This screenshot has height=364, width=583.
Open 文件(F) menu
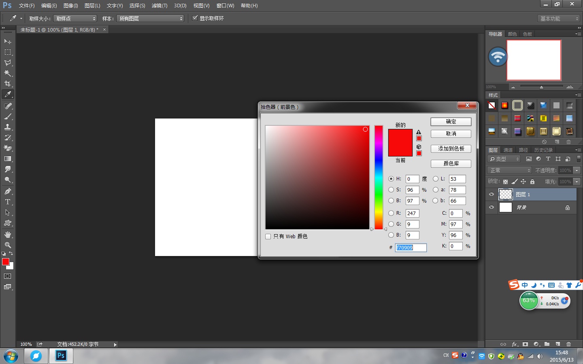coord(27,6)
